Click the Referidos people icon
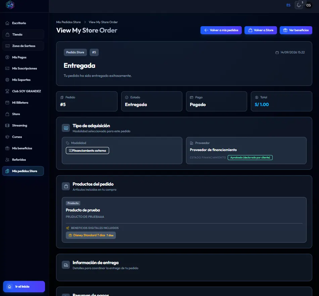The width and height of the screenshot is (319, 296). point(7,160)
